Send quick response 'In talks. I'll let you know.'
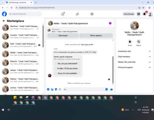The image size is (154, 120). [x=67, y=68]
